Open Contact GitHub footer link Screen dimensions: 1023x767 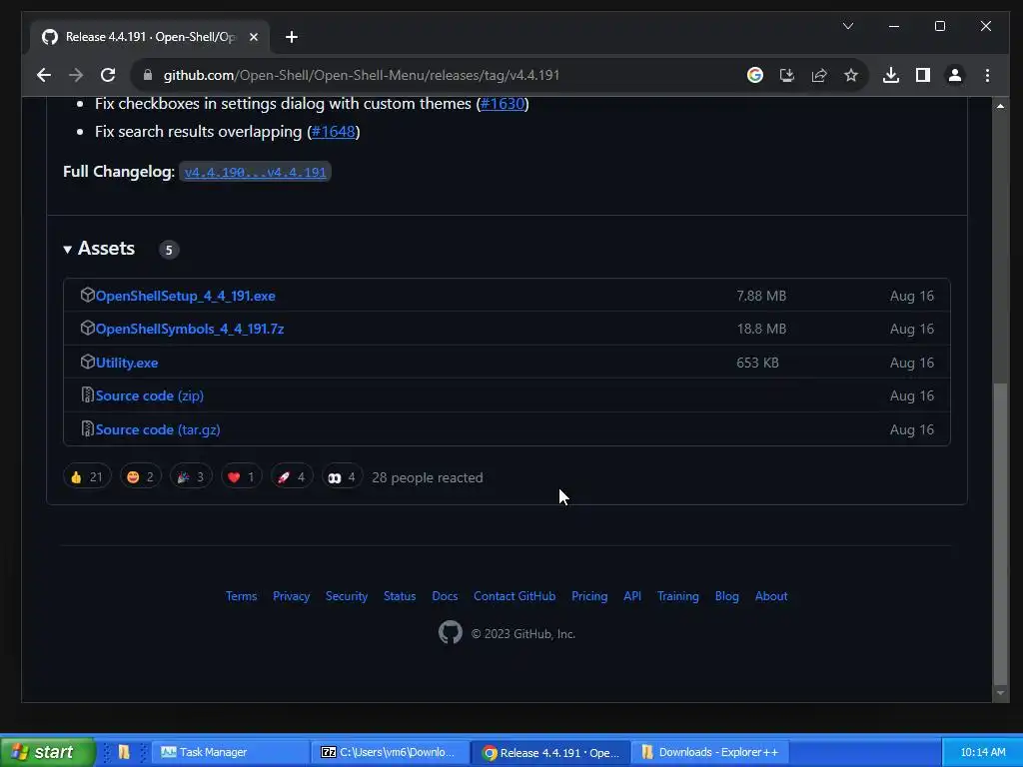click(514, 596)
